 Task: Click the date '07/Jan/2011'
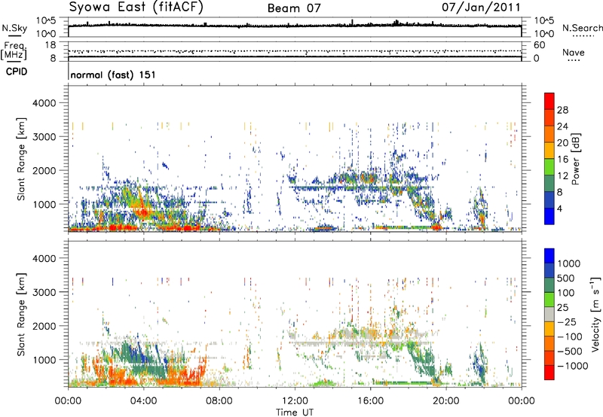click(481, 8)
